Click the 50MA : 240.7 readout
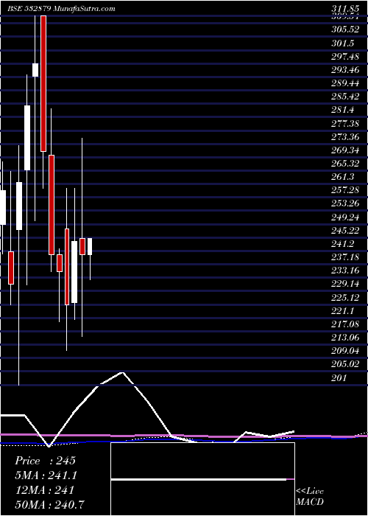 [49, 505]
